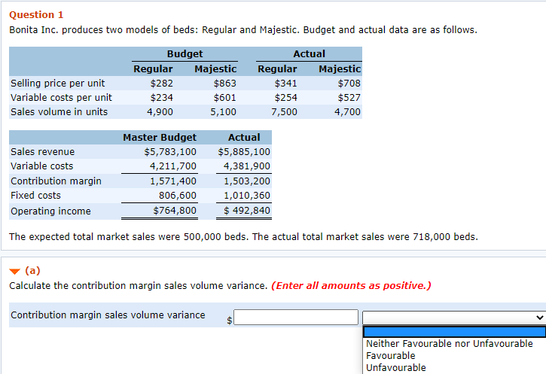Click actual operating income '$ 492,840'
The width and height of the screenshot is (546, 374).
tap(247, 211)
